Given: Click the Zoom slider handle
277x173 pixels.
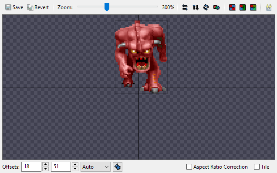Looking at the screenshot, I should [107, 7].
